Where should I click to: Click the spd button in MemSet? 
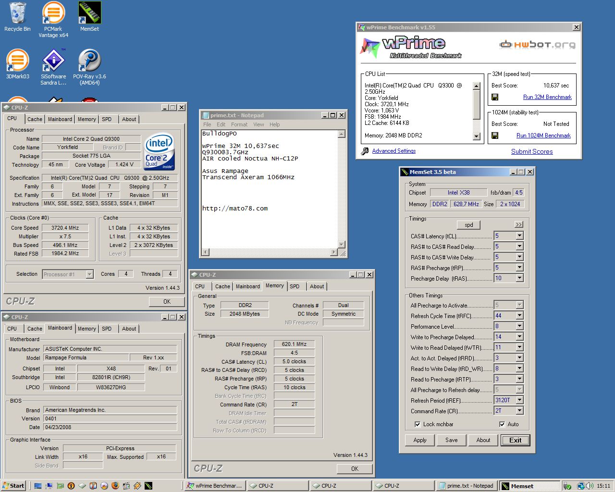pyautogui.click(x=469, y=225)
